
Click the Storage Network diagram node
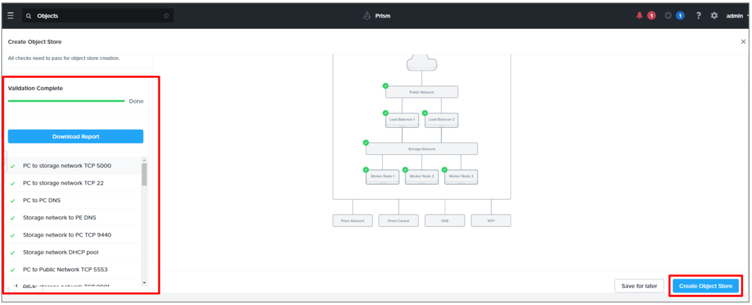(422, 149)
